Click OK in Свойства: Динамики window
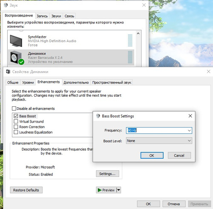The height and width of the screenshot is (209, 213). 148,204
